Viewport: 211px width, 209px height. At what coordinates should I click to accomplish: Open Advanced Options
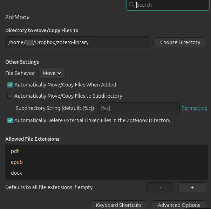(179, 205)
